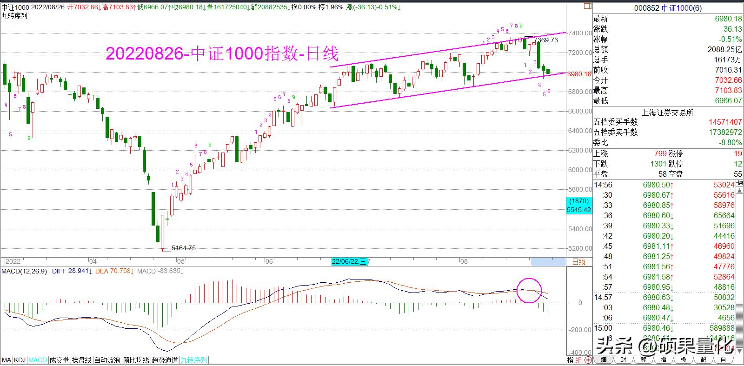Click the 14:56 tick row
The image size is (744, 366).
(x=664, y=185)
